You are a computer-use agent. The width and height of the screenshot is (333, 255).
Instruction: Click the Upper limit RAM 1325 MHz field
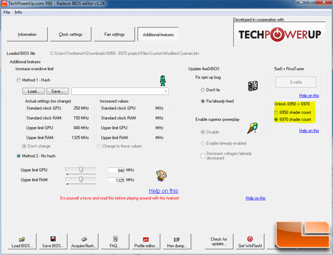[x=116, y=180]
